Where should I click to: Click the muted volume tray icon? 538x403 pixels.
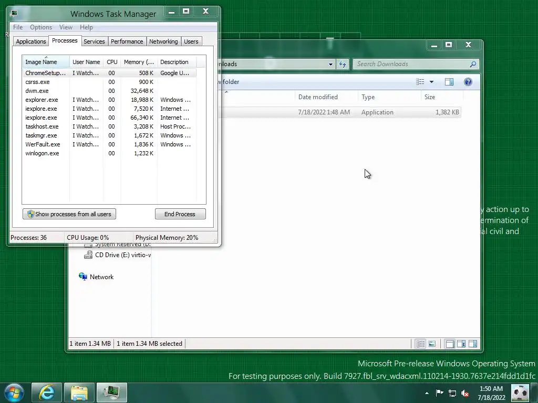click(465, 394)
